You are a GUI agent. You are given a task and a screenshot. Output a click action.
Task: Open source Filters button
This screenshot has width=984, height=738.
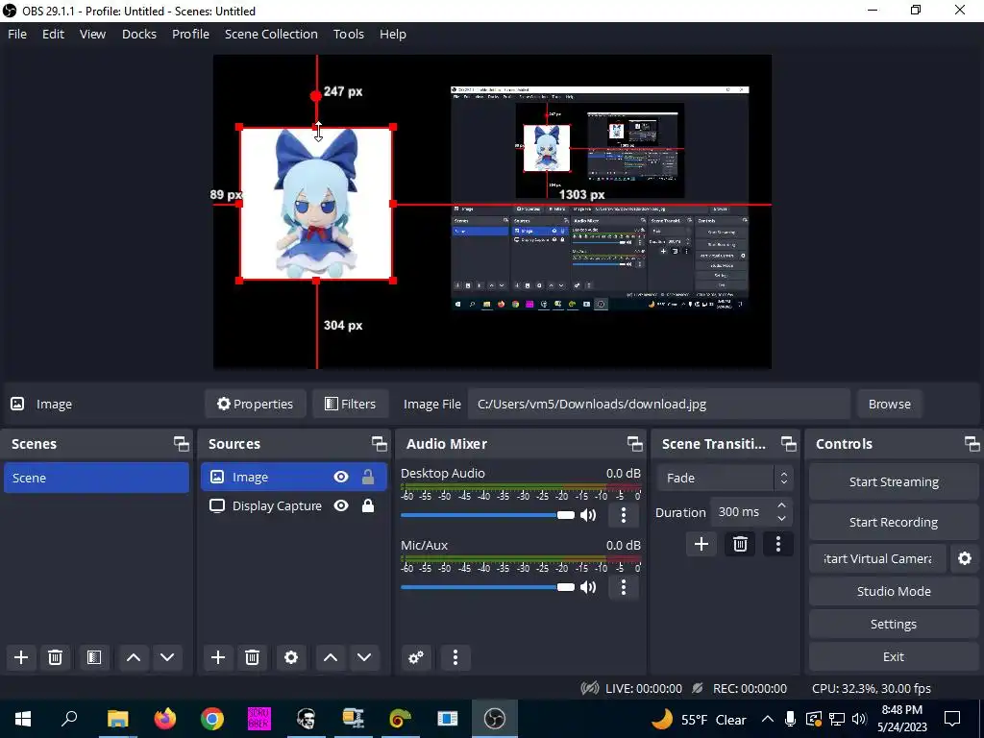tap(350, 405)
